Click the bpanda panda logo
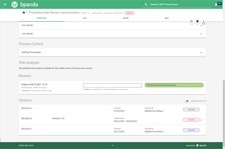The width and height of the screenshot is (225, 149). pyautogui.click(x=15, y=4)
